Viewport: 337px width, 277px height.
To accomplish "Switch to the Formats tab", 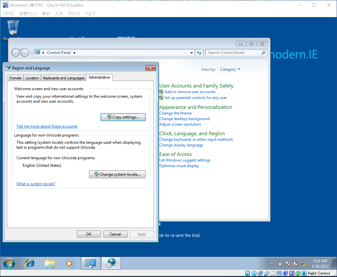I will [x=15, y=78].
